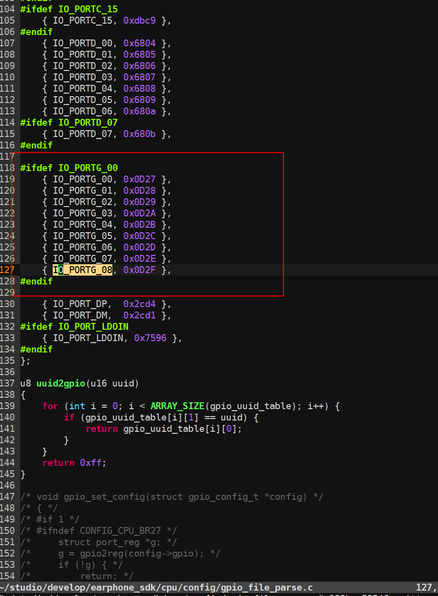The height and width of the screenshot is (596, 438).
Task: Click the 'if' keyword on line 140
Action: point(69,418)
